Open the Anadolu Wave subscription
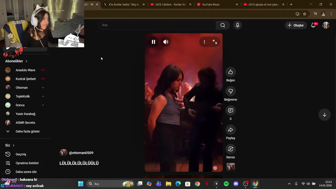This screenshot has height=189, width=336. point(25,70)
